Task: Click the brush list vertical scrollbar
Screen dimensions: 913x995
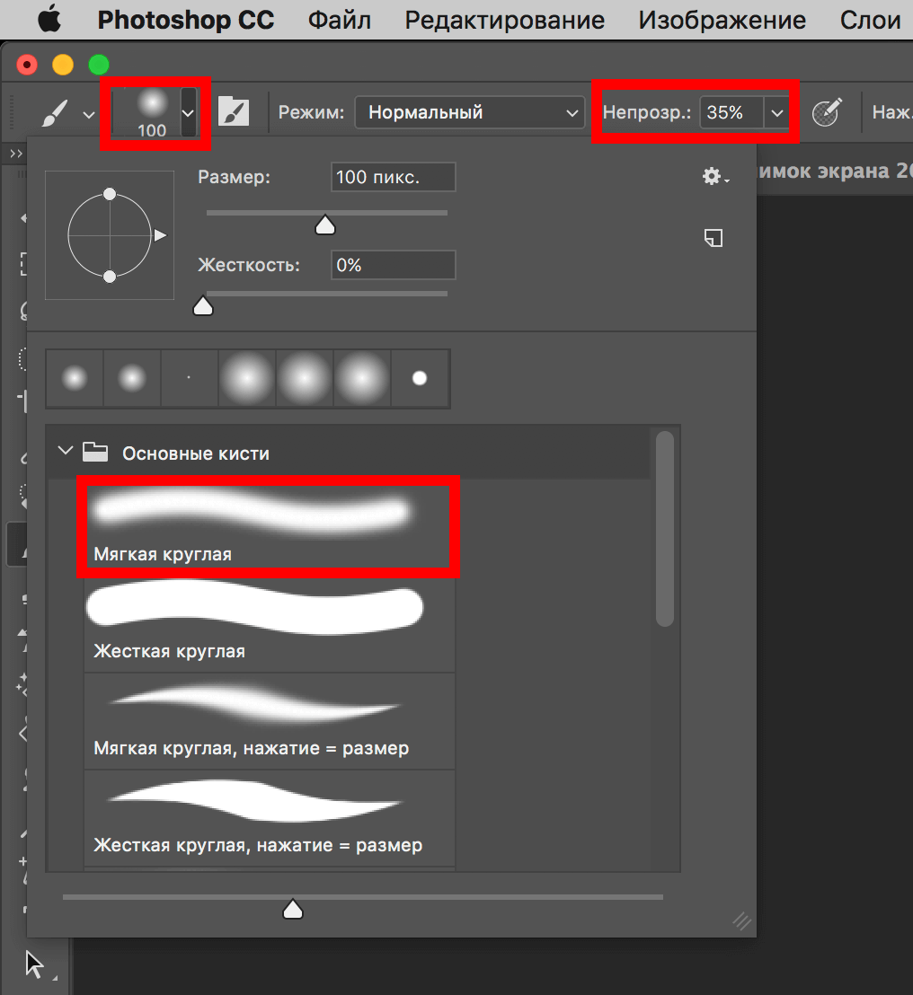Action: click(x=665, y=530)
